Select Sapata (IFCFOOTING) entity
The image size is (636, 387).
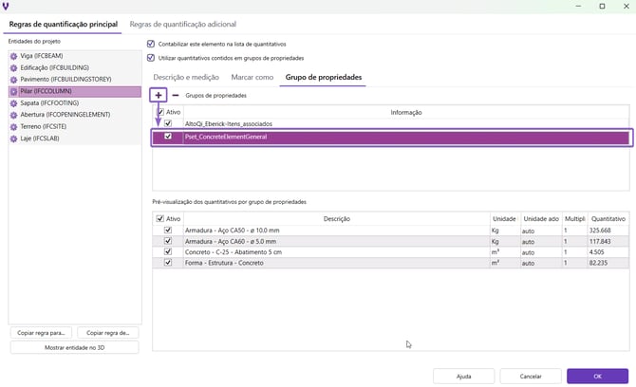(75, 103)
